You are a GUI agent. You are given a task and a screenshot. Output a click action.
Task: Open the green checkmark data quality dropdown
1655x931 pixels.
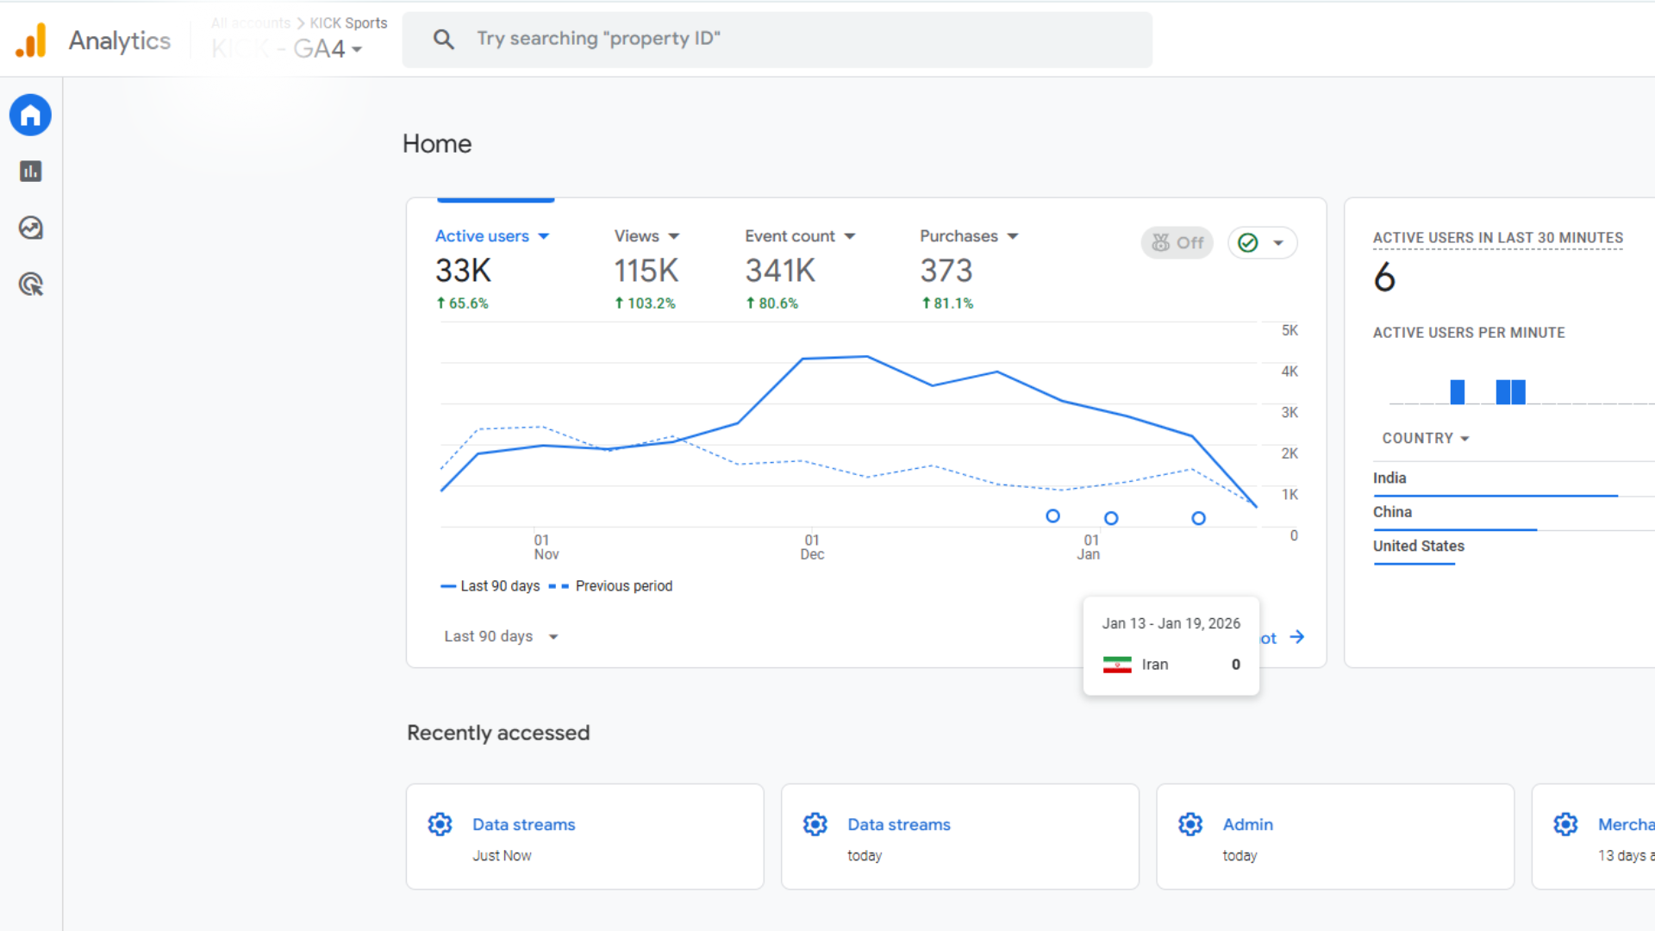pos(1262,243)
